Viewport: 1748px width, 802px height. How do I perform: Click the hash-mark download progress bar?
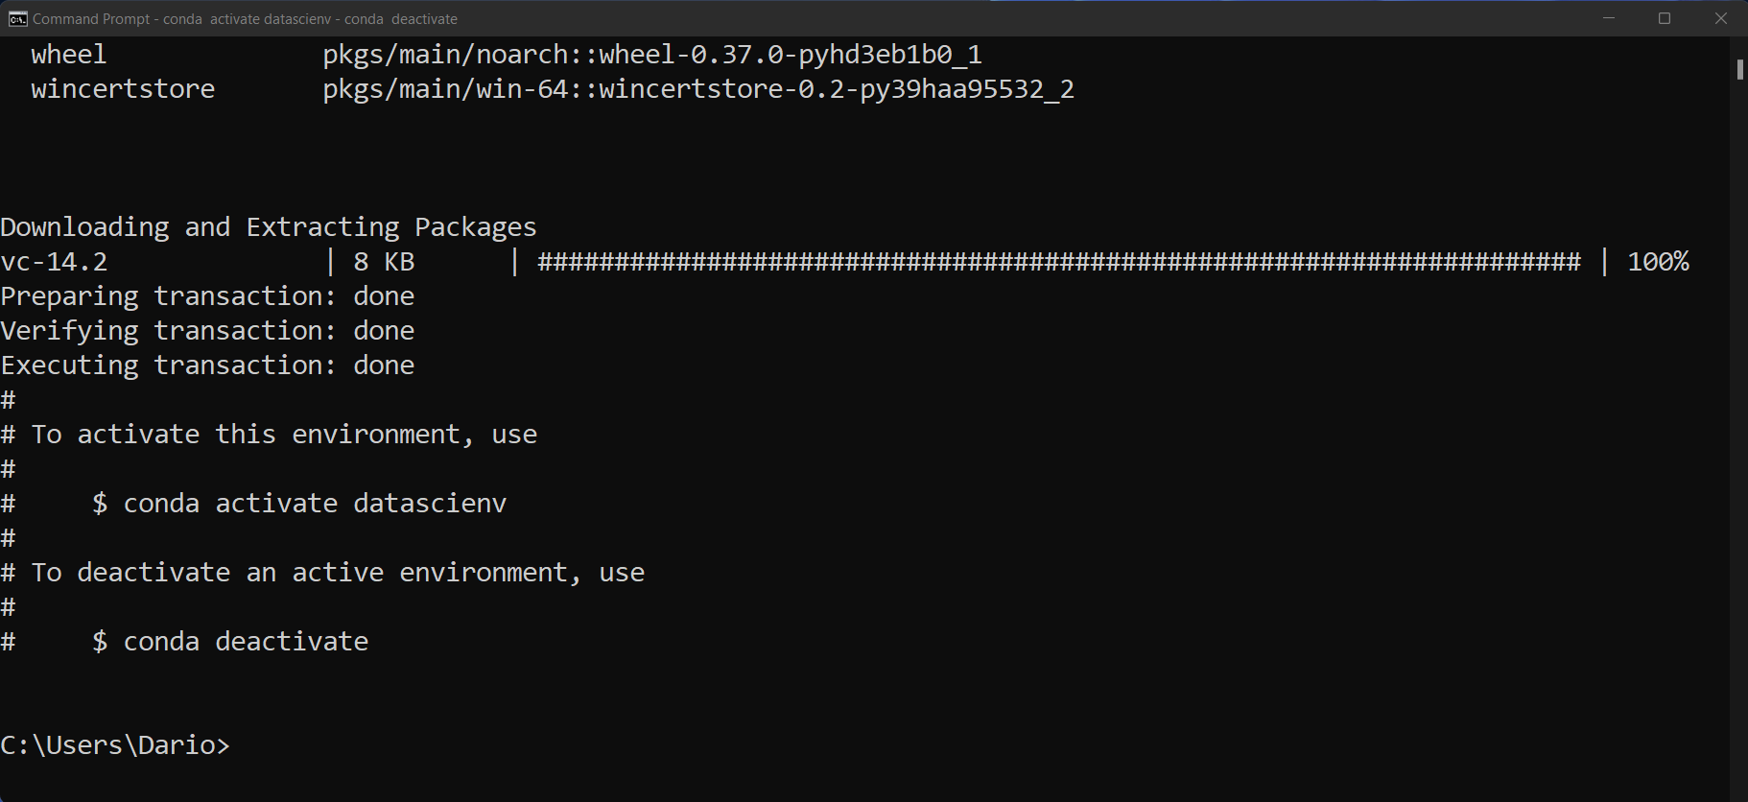(1058, 262)
